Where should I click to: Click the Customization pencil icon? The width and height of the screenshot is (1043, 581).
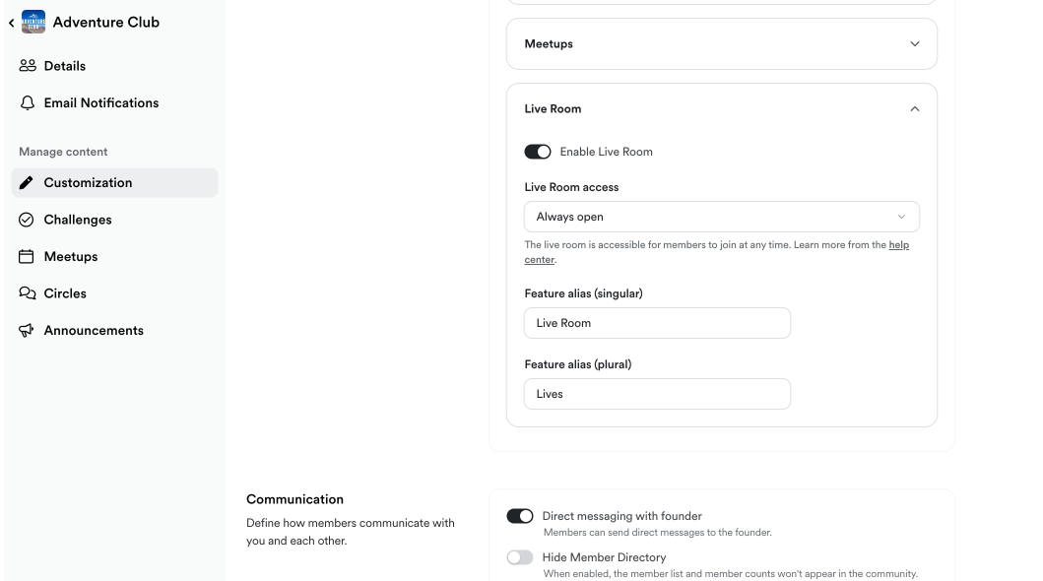27,183
